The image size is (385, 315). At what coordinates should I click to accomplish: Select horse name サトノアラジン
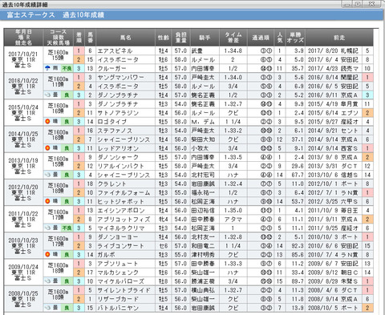point(118,113)
